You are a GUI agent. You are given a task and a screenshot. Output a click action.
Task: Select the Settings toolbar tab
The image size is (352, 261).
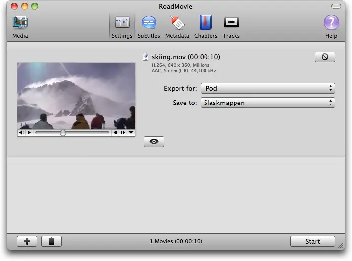click(122, 27)
